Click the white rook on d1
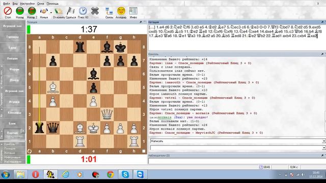326x183 pixels. tap(80, 141)
